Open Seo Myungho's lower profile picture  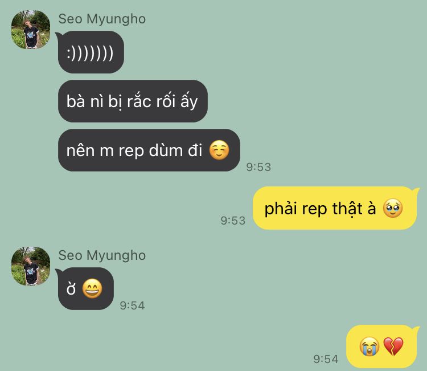31,266
